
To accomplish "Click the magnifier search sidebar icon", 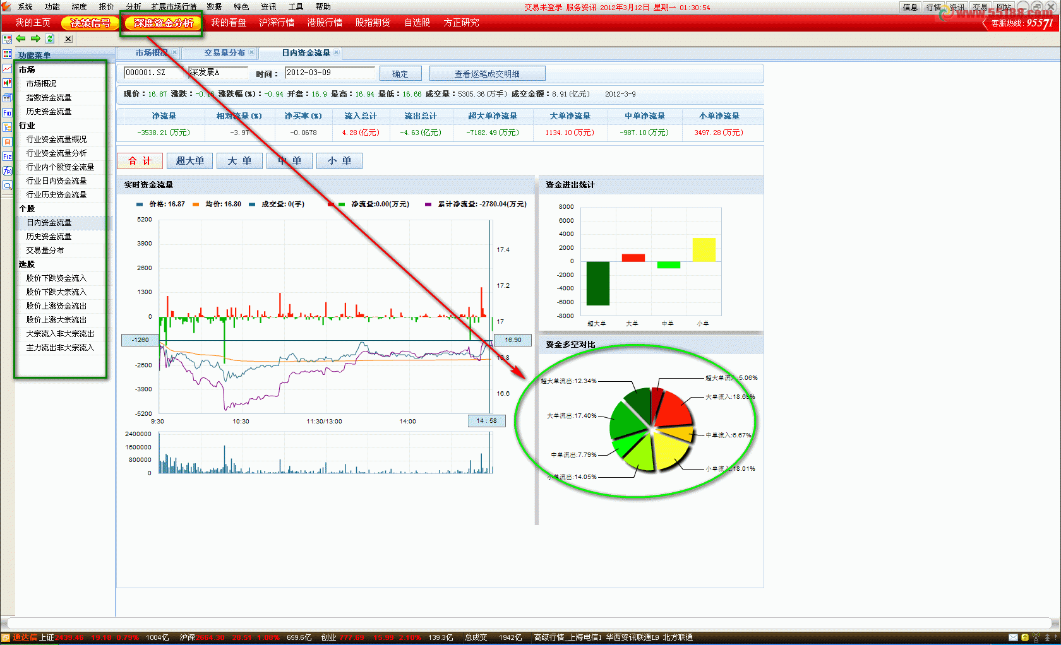I will 7,186.
